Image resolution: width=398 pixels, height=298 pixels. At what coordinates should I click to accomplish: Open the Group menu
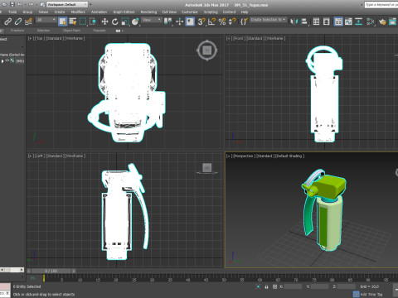tap(27, 12)
